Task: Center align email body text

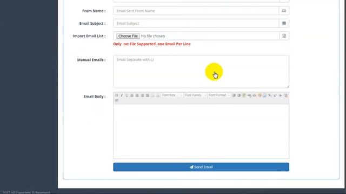Action: pos(137,95)
